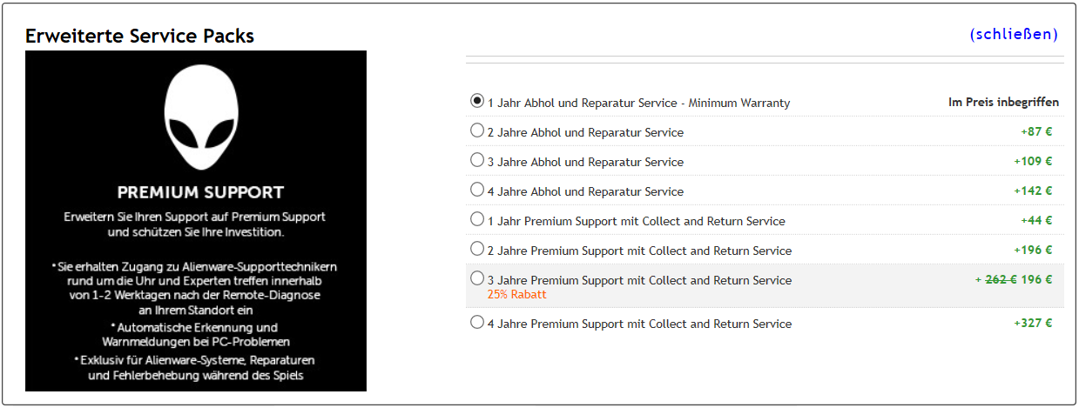Pick the 3 Jahre Abhol und Reparatur radio button
The image size is (1079, 408).
pos(477,160)
